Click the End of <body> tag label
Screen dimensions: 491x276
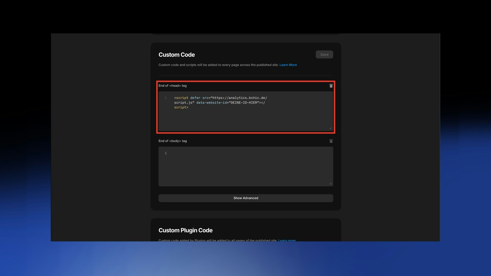point(173,141)
